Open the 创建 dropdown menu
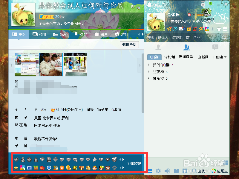Viewport: 239px width, 179px height. [x=221, y=57]
